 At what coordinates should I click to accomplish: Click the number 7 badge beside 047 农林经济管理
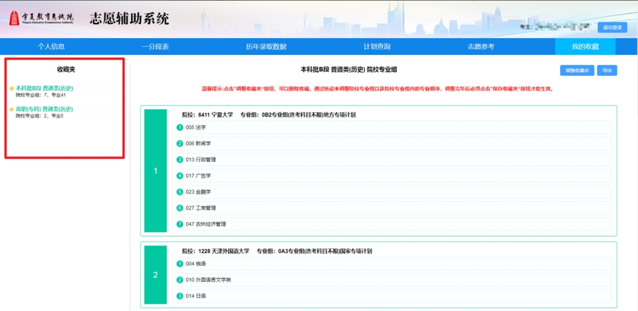(180, 224)
